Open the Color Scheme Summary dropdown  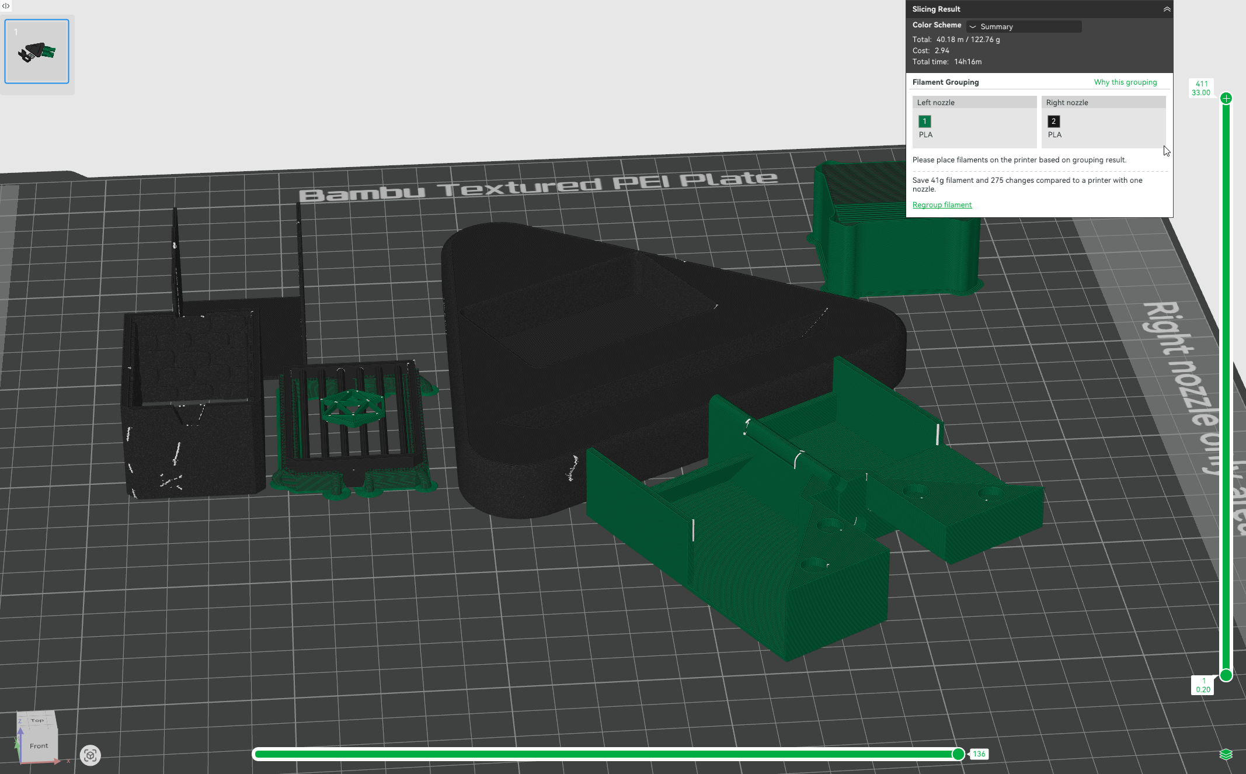pos(1024,27)
